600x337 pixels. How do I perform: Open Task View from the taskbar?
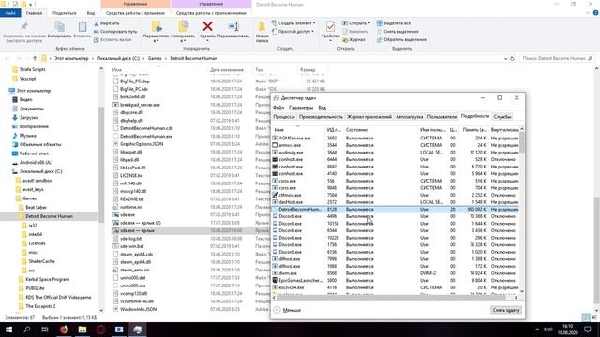[x=45, y=330]
